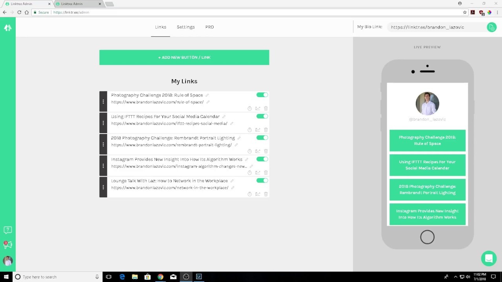502x282 pixels.
Task: Click the preview profile photo
Action: (x=427, y=103)
